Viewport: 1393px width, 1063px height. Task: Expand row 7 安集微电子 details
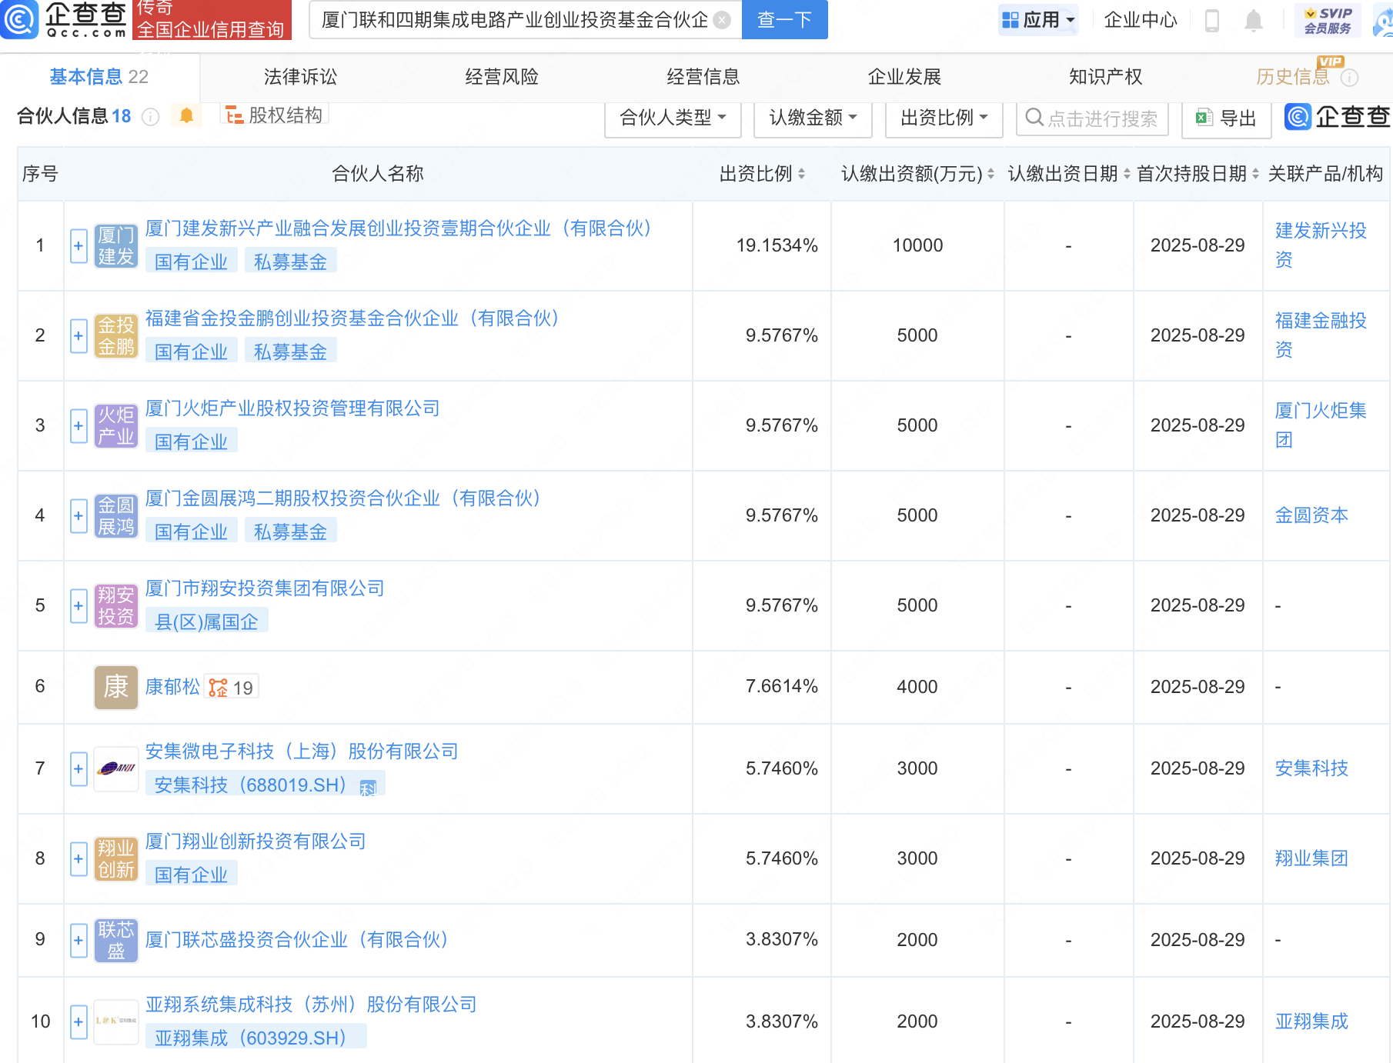click(79, 769)
